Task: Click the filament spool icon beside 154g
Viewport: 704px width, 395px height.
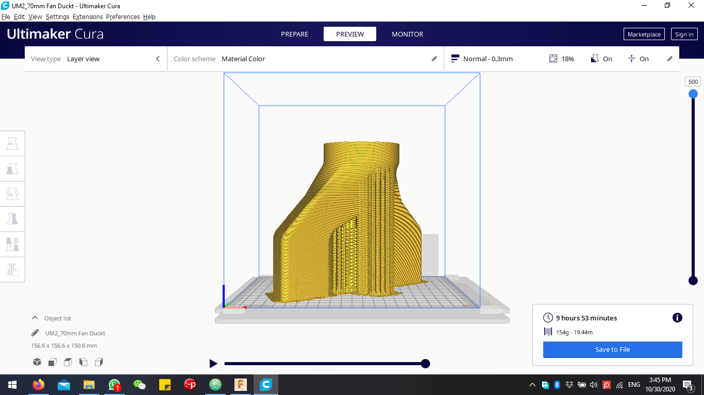Action: tap(548, 332)
